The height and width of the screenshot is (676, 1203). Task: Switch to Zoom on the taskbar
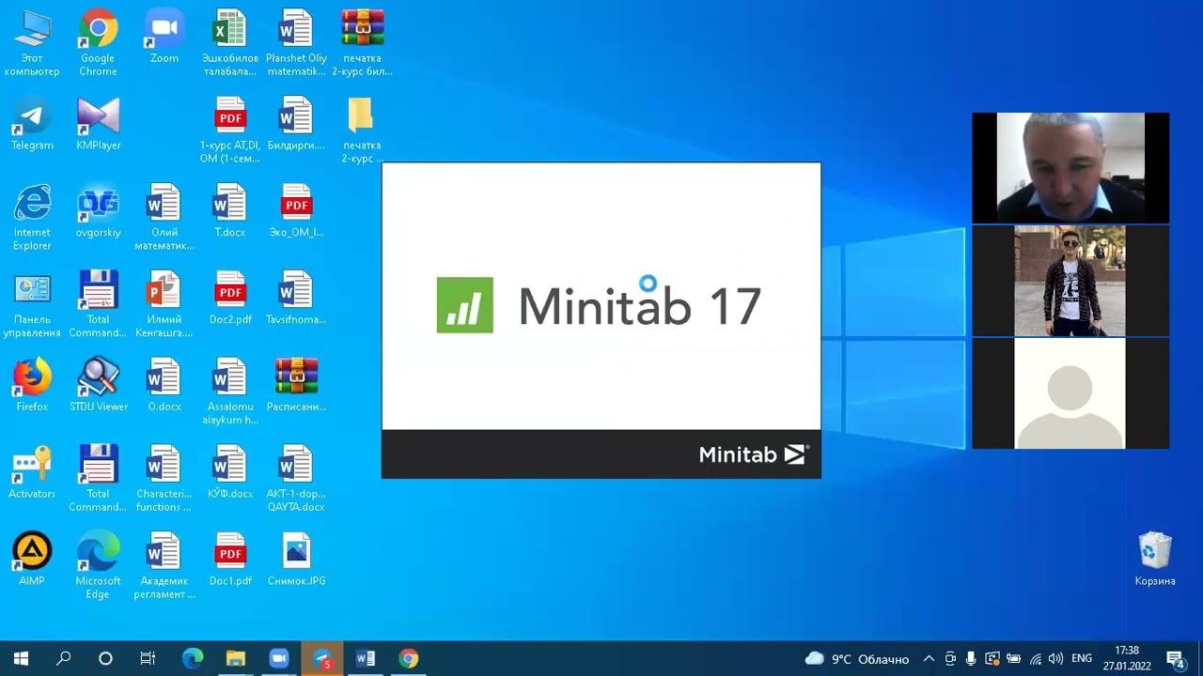pyautogui.click(x=279, y=658)
